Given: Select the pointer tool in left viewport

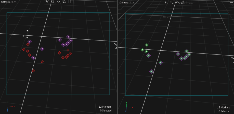Looking at the screenshot, I should (47, 2).
